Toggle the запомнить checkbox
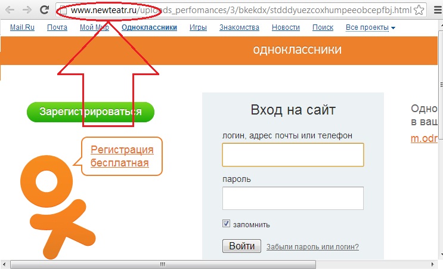The height and width of the screenshot is (269, 443). pyautogui.click(x=226, y=224)
